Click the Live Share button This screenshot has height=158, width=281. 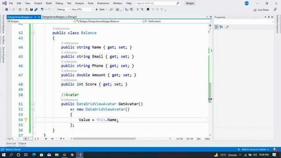[x=261, y=10]
